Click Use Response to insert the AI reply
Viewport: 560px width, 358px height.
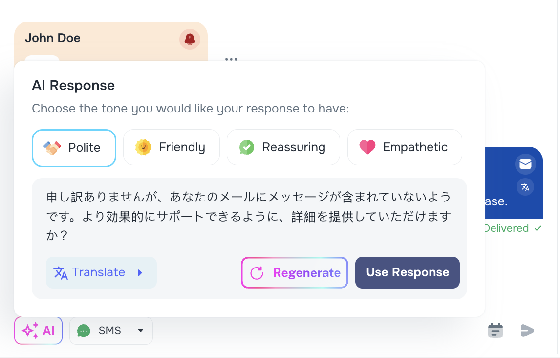(407, 272)
